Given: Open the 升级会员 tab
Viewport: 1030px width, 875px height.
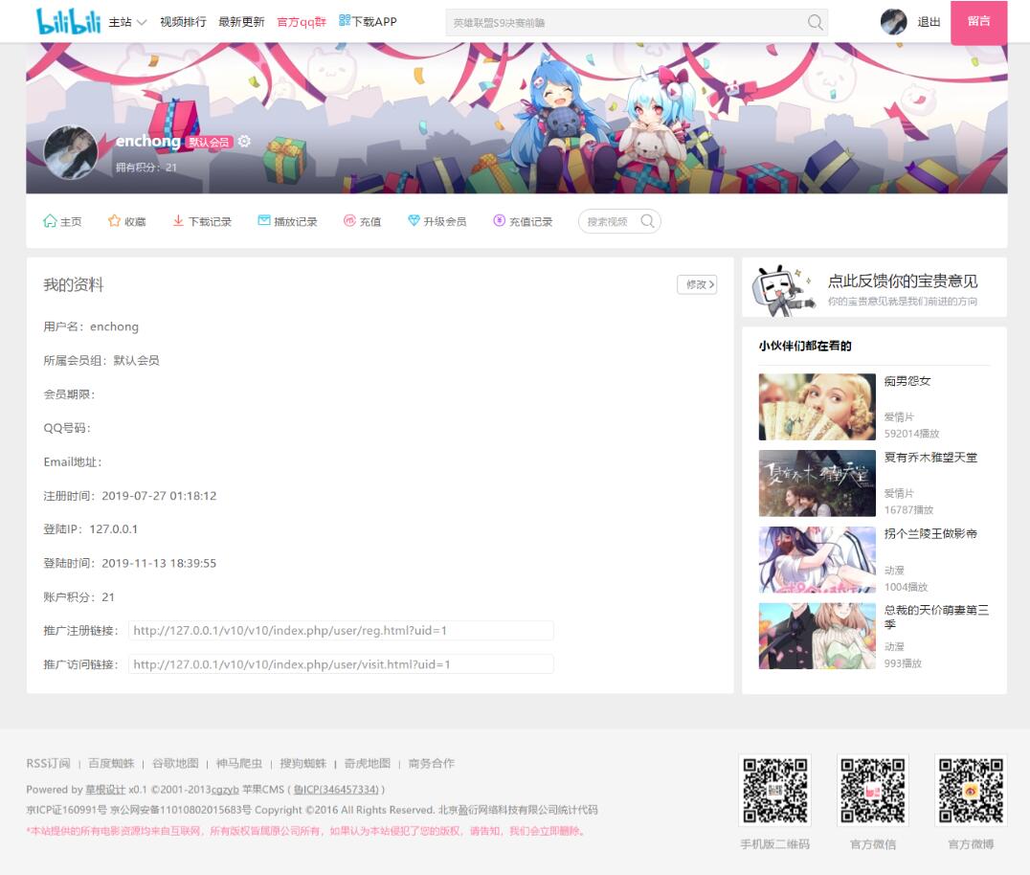Looking at the screenshot, I should (x=437, y=221).
